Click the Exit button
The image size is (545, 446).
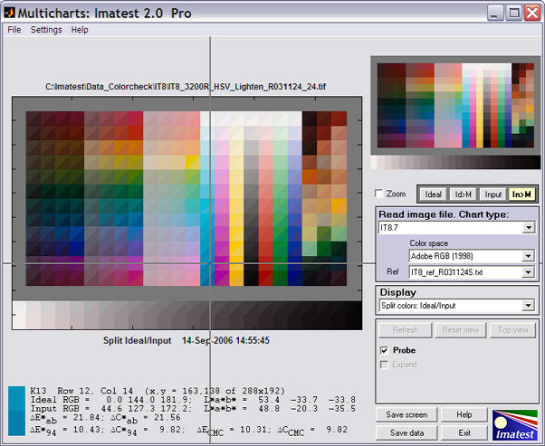(x=464, y=432)
